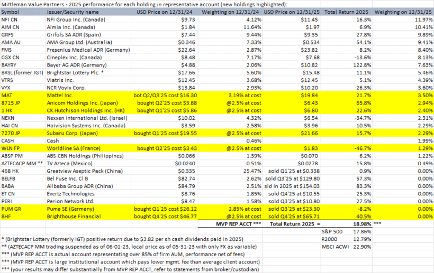Select the 'Cineplex Inc. (Canada)' cell
434x273 pixels.
88,58
